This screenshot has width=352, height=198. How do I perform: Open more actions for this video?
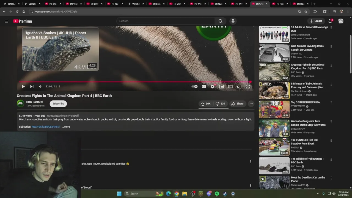click(x=251, y=104)
